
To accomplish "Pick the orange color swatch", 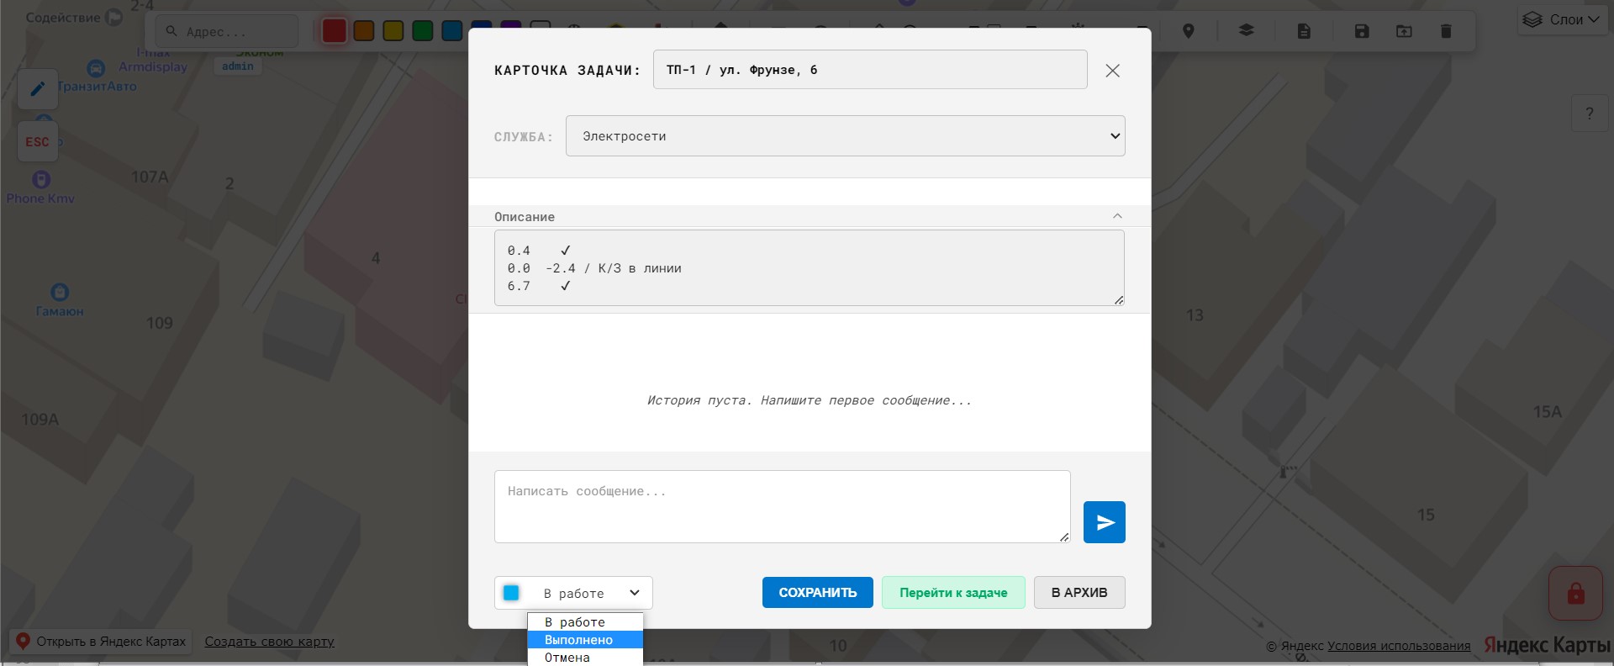I will (364, 31).
